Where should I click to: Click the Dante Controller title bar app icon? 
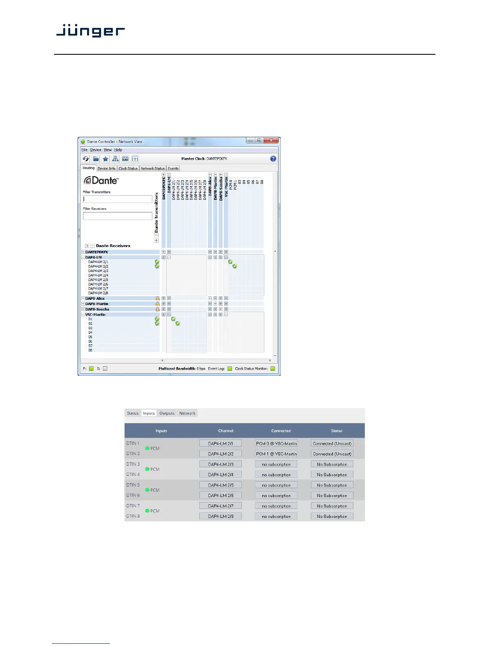click(x=83, y=142)
